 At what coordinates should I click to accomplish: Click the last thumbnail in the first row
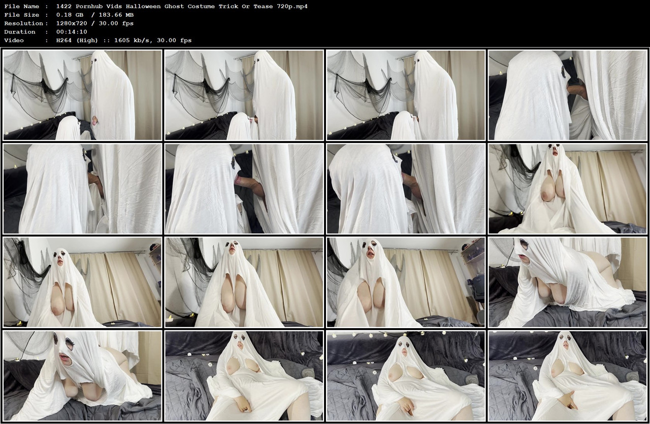tap(567, 94)
